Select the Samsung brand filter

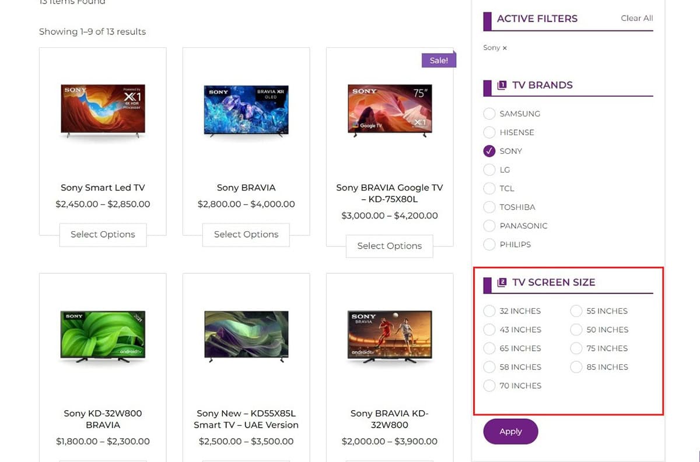click(489, 114)
